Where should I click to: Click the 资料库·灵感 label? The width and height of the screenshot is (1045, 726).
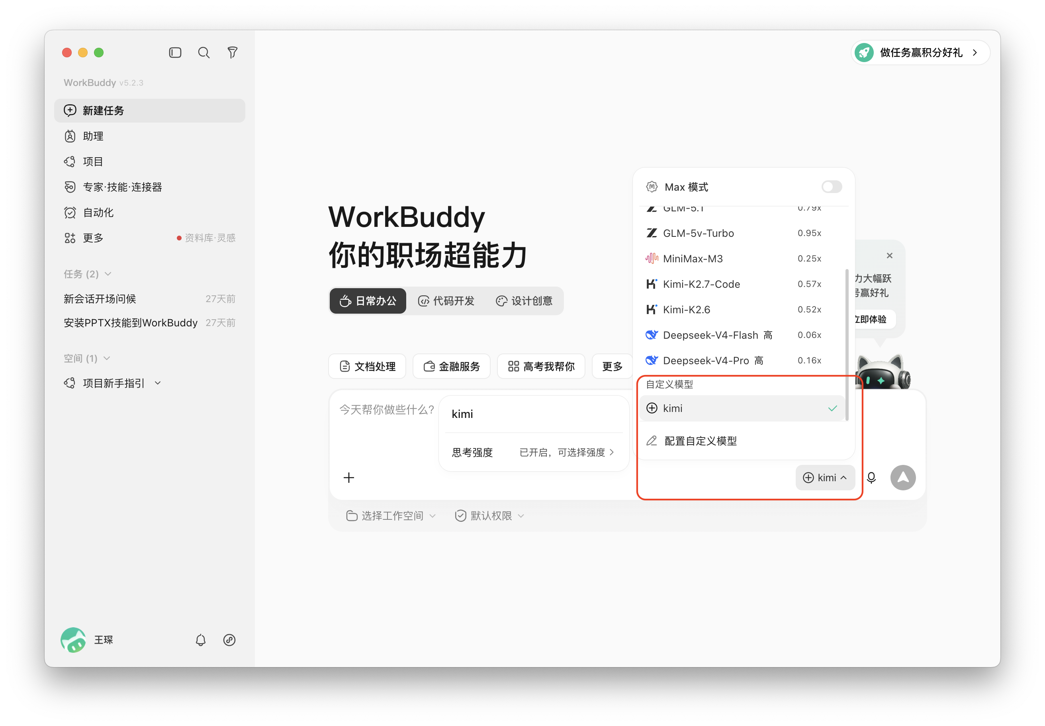(x=210, y=238)
